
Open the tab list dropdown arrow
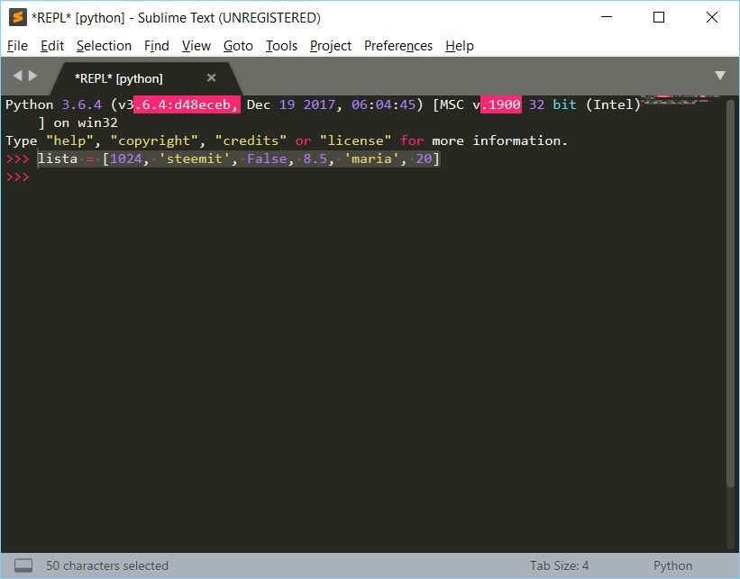(x=719, y=76)
